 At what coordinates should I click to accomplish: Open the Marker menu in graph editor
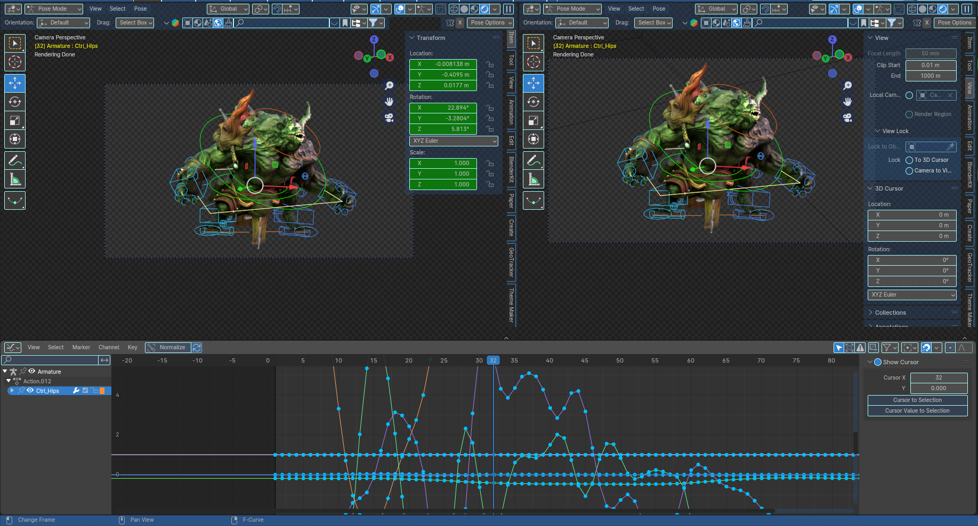coord(81,348)
